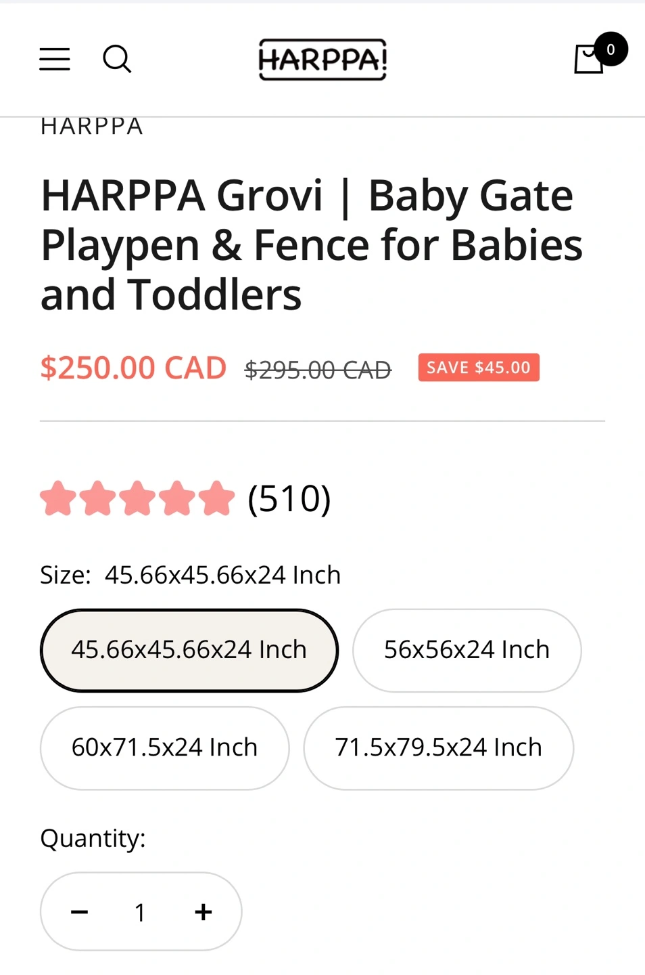The height and width of the screenshot is (975, 645).
Task: Click the quantity number field showing 1
Action: (x=140, y=913)
